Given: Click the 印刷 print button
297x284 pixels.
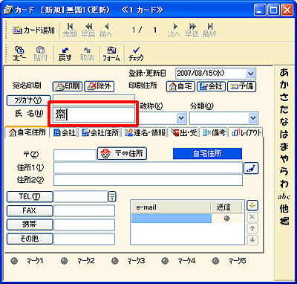Looking at the screenshot, I should point(68,86).
